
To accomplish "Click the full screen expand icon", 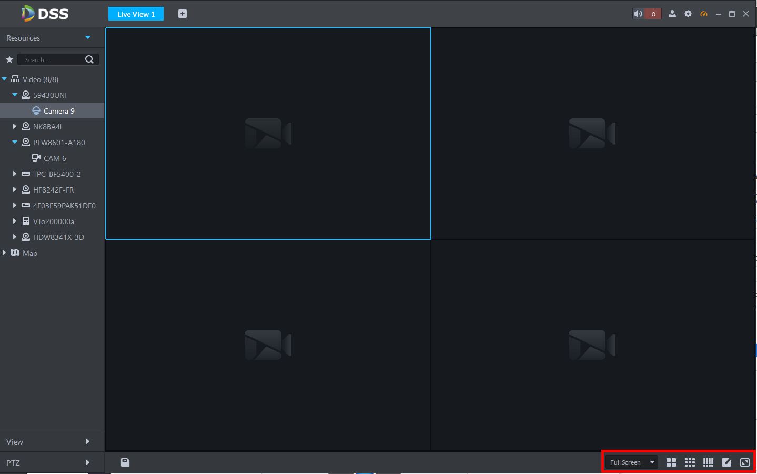I will click(x=745, y=462).
